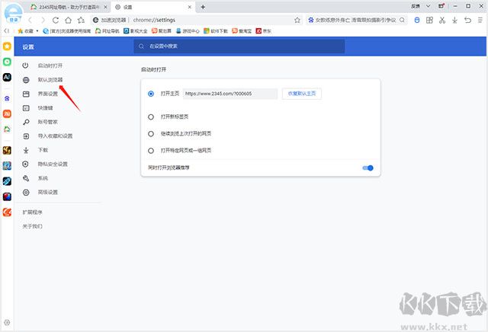
Task: Open the blue shield-style toolbar icon
Action: tap(417, 21)
